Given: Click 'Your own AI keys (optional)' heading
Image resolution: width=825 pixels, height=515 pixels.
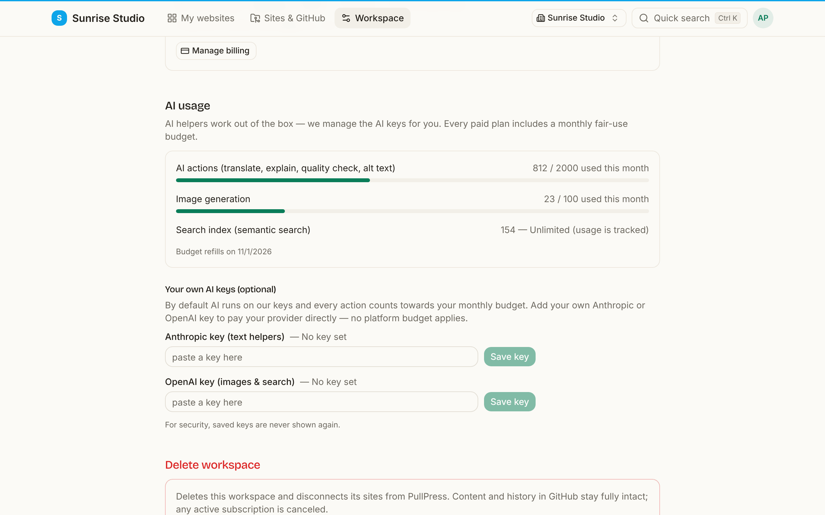Looking at the screenshot, I should coord(220,289).
